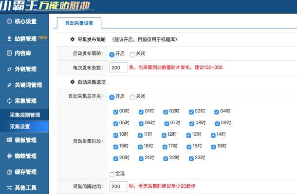
Task: Open 内容库 menu
Action: (x=24, y=53)
